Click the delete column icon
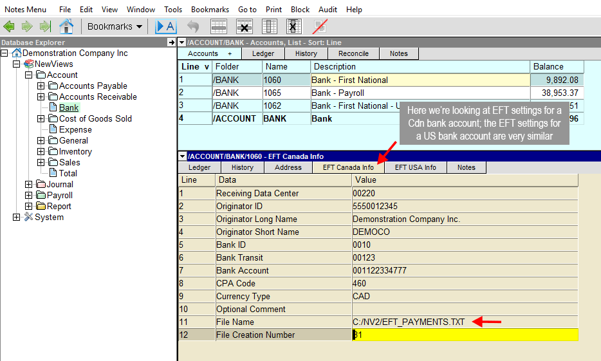The width and height of the screenshot is (601, 361). (x=294, y=26)
